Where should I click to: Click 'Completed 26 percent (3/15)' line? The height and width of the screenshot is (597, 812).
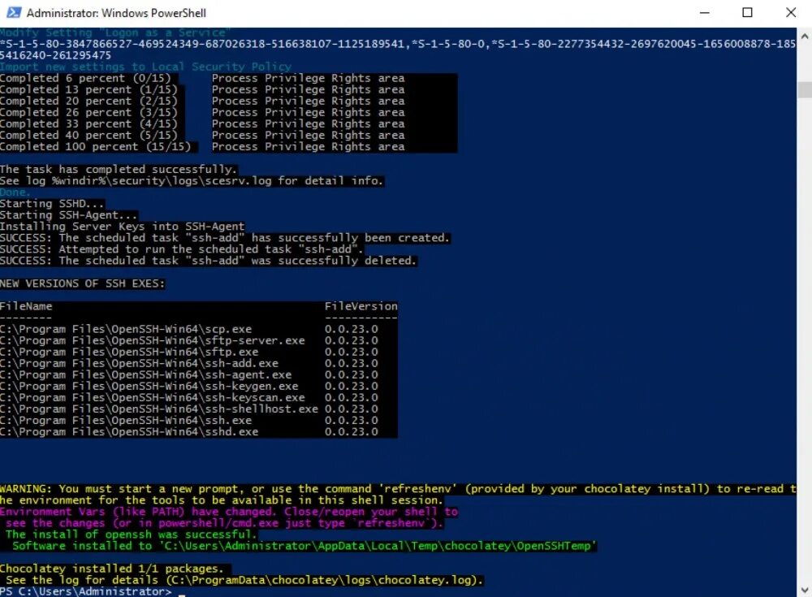89,112
